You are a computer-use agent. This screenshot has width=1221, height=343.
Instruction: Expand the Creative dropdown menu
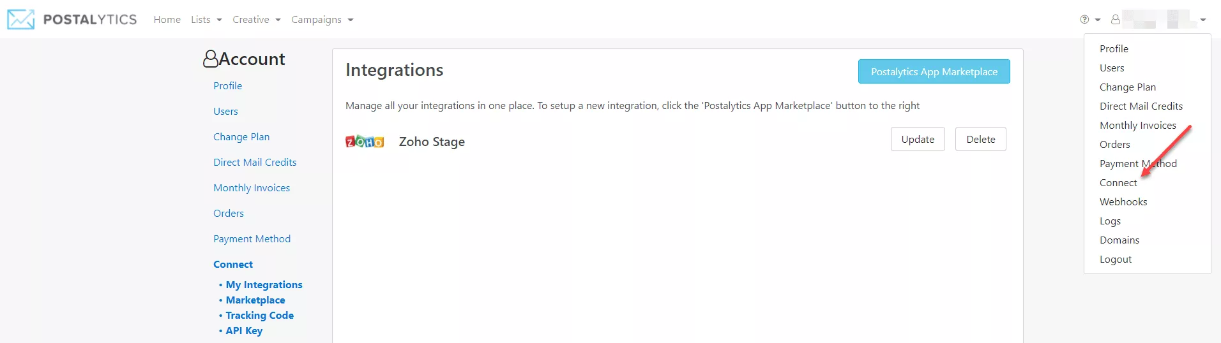(257, 20)
